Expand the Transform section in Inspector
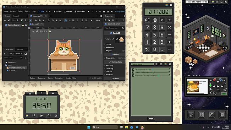Viewport: 231px width, 130px height. click(x=110, y=58)
